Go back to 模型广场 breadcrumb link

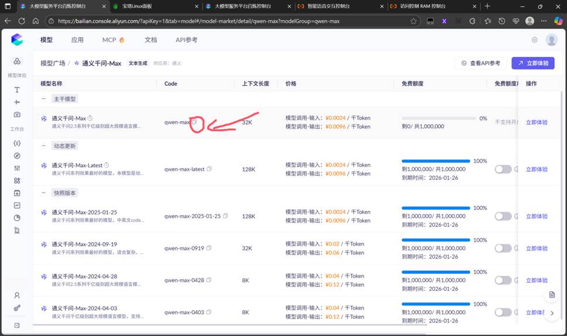tap(53, 63)
